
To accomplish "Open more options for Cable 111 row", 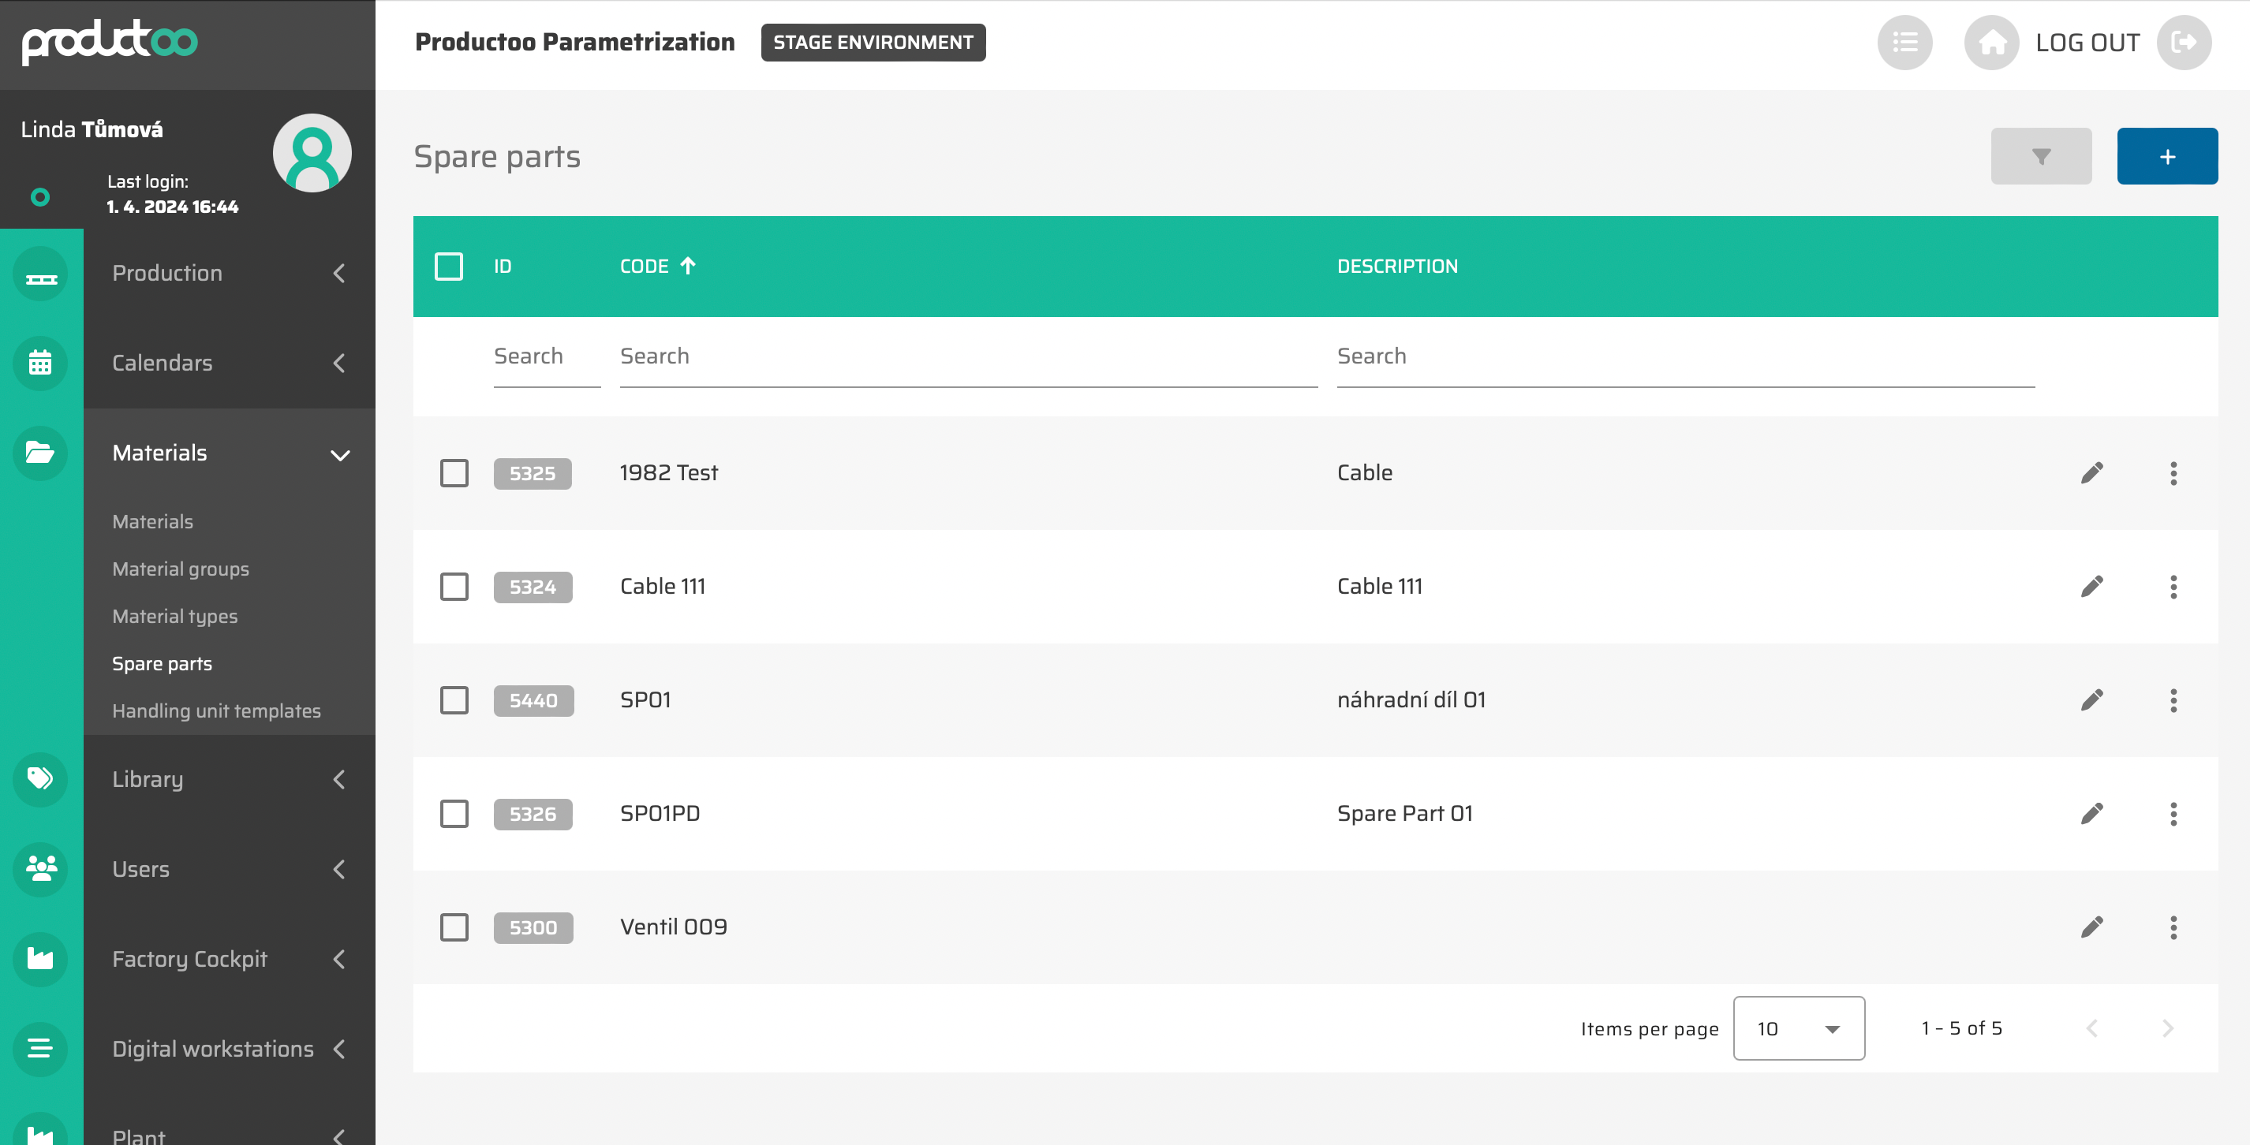I will pos(2172,587).
